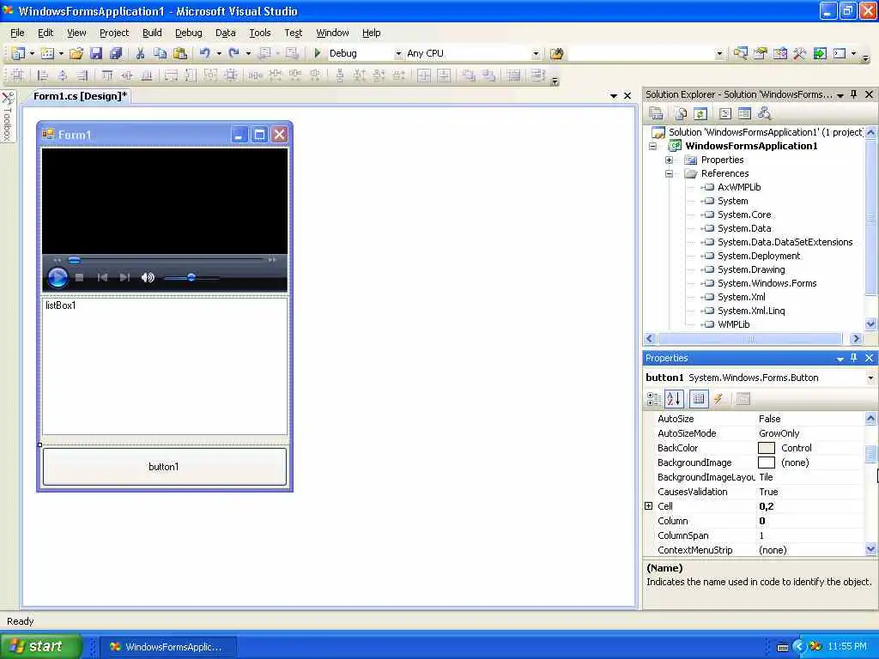Click the Save All icon

[116, 53]
